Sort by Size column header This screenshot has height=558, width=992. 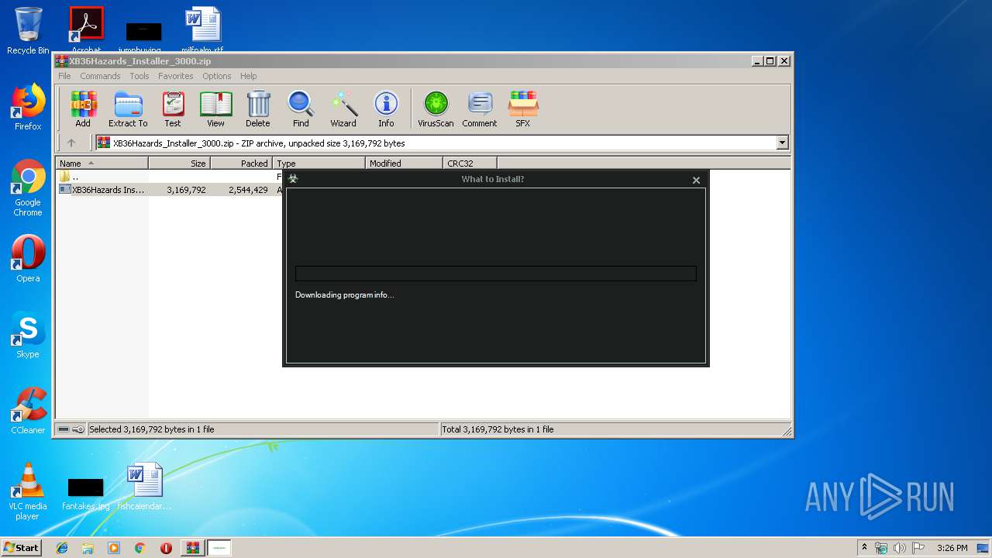[x=179, y=163]
